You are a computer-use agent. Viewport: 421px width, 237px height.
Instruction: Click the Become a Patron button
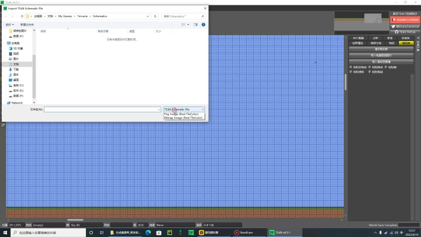click(405, 20)
